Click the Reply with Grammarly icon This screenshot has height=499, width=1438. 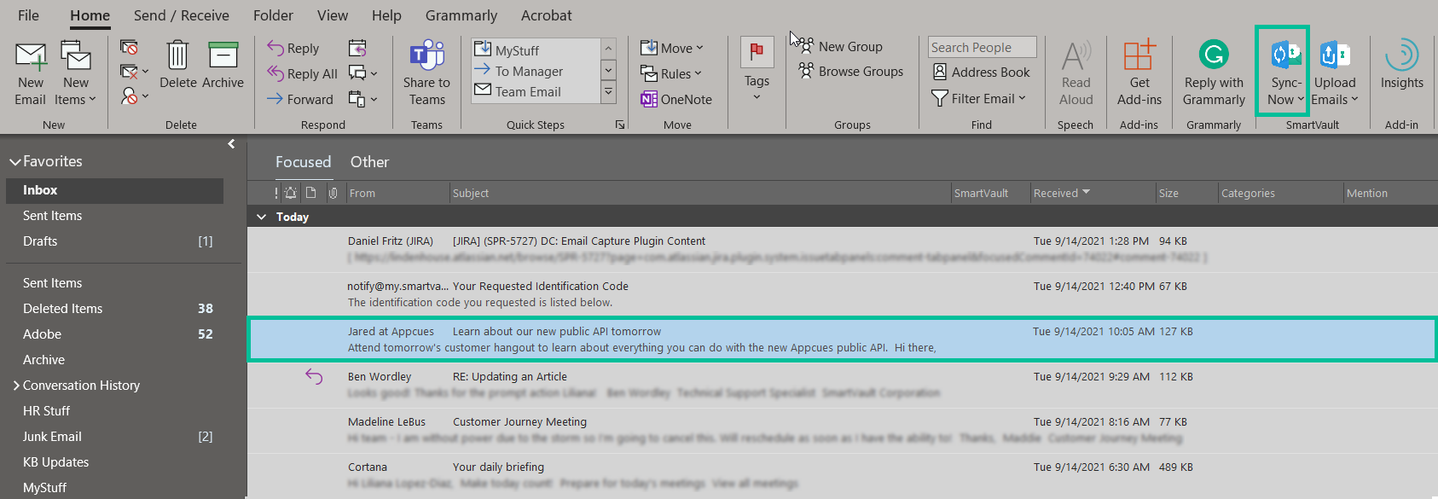[1213, 55]
